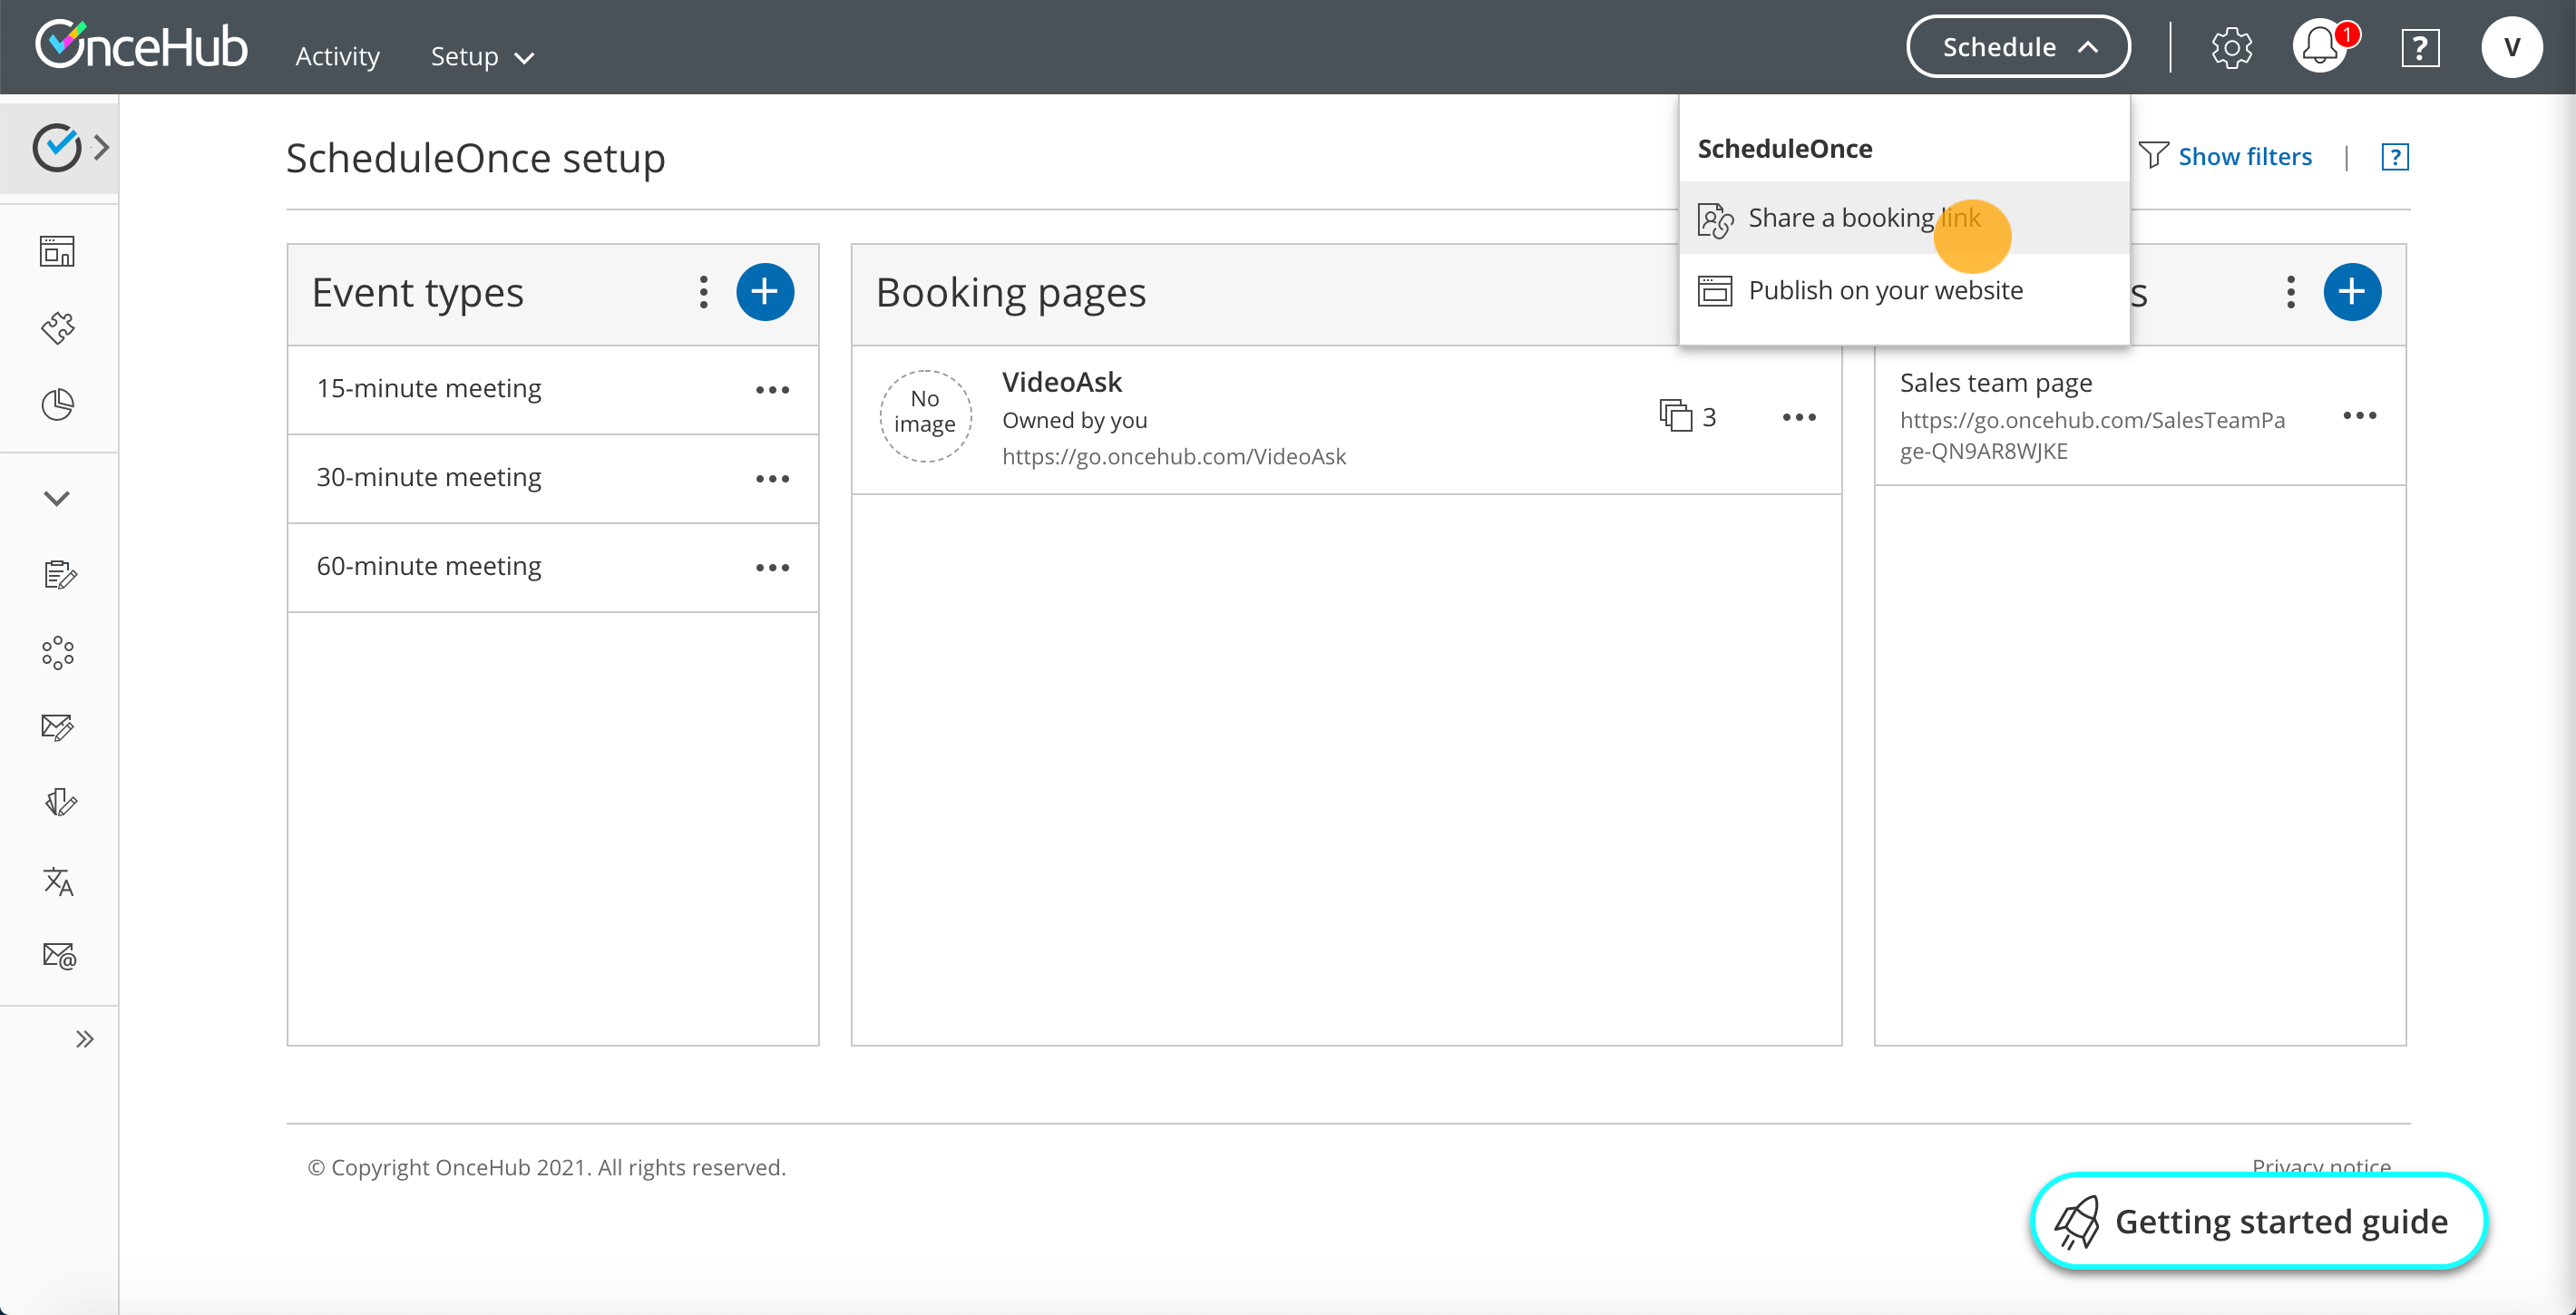Open the Getting started guide
2576x1315 pixels.
click(2258, 1221)
